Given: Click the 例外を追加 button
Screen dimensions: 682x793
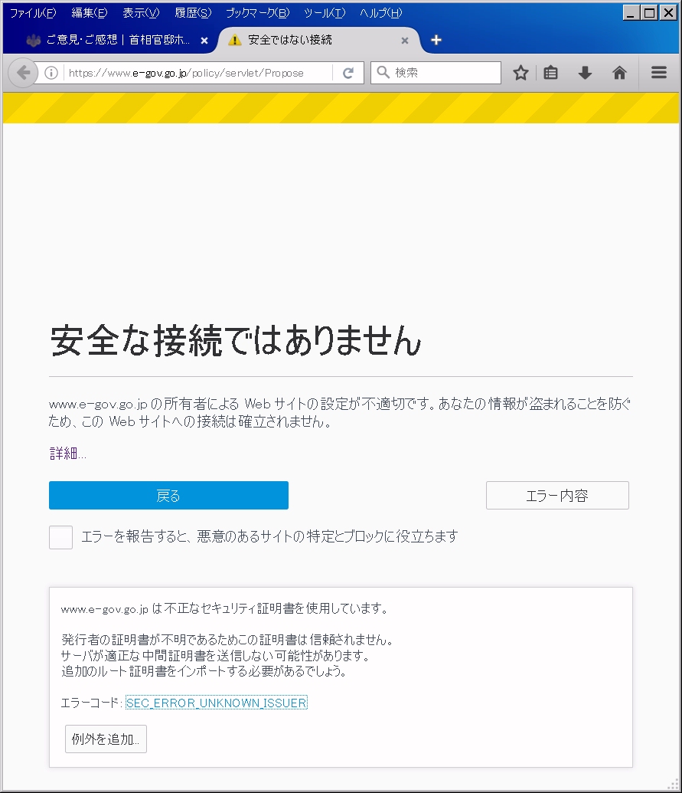Looking at the screenshot, I should pos(105,739).
